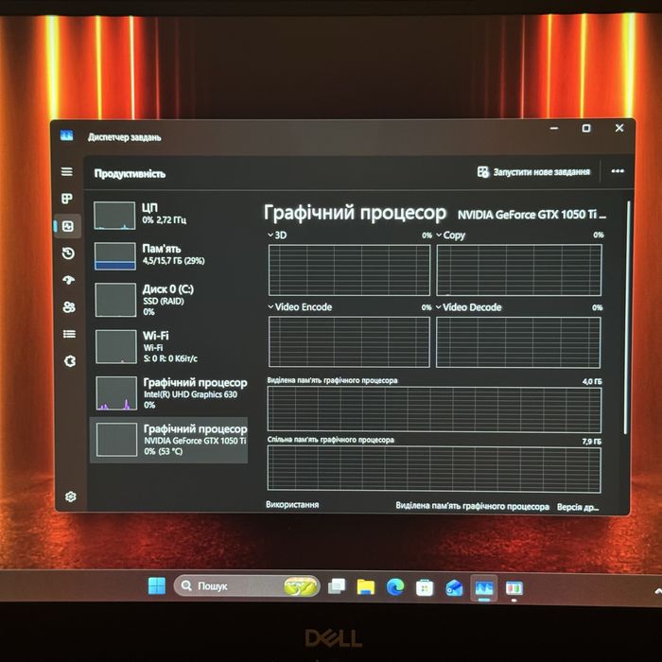Image resolution: width=662 pixels, height=662 pixels.
Task: Click the Task Manager app icon in title bar
Action: (67, 135)
